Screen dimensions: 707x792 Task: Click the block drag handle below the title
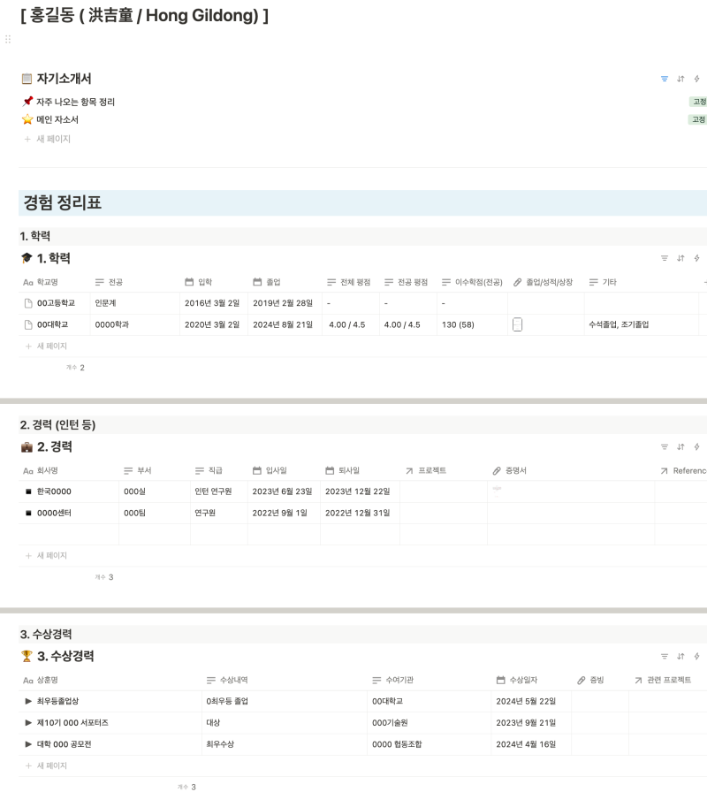[x=8, y=40]
